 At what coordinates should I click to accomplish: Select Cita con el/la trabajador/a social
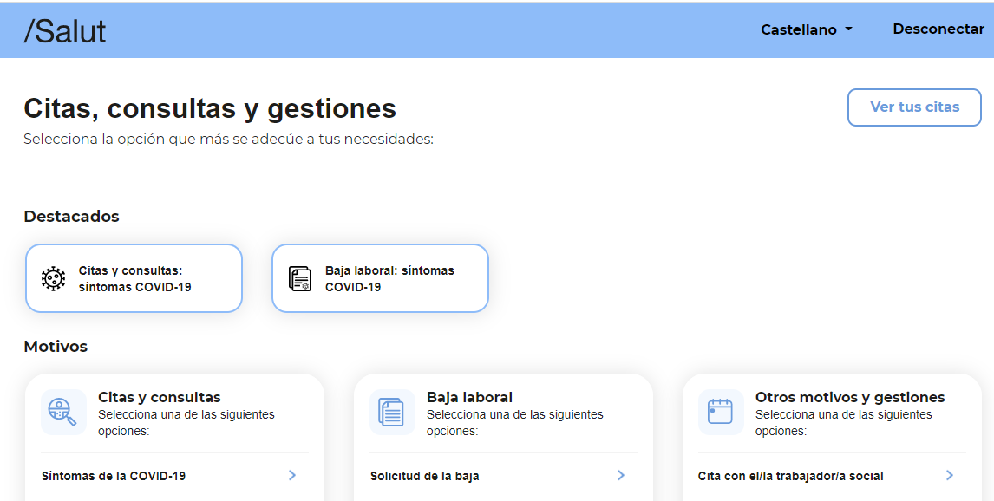(x=832, y=476)
